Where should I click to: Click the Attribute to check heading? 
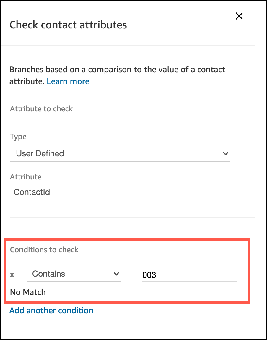coord(41,109)
